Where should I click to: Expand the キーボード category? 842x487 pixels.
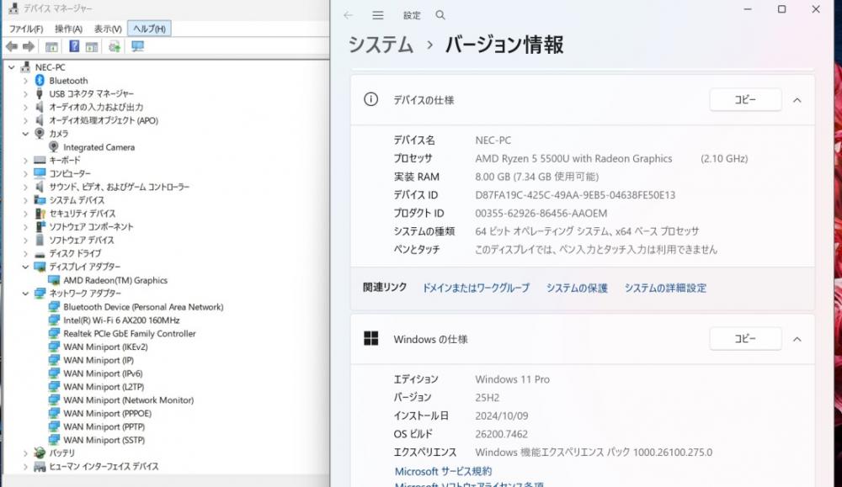tap(25, 160)
